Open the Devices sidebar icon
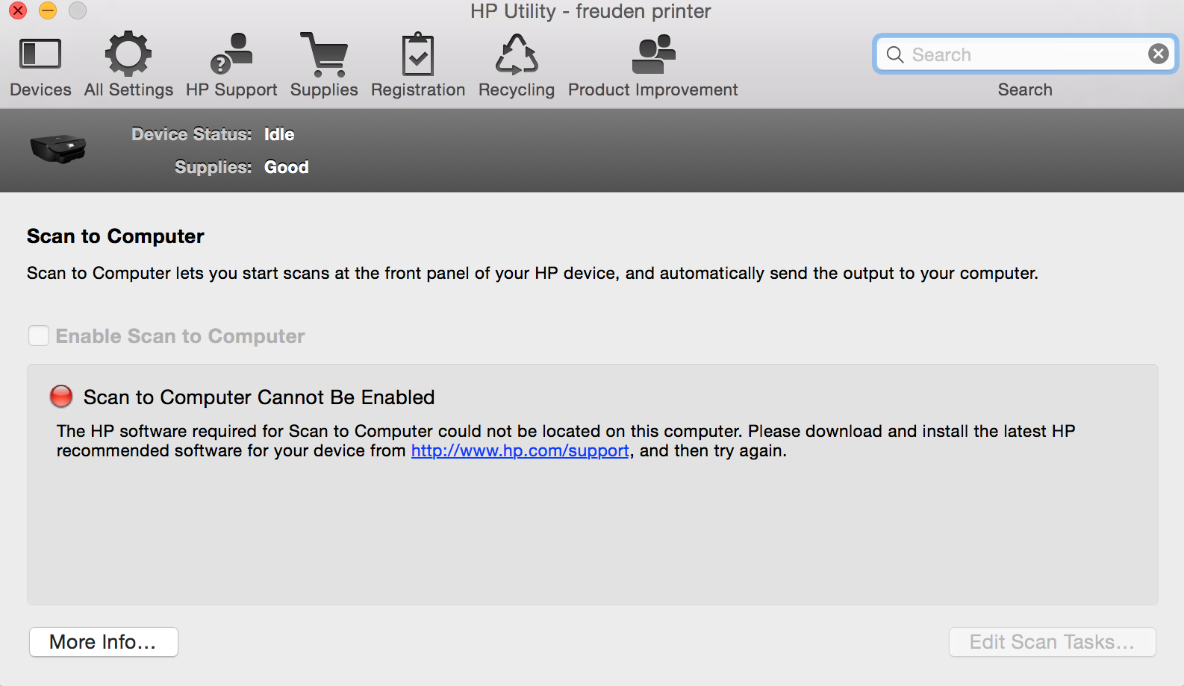 pos(40,54)
